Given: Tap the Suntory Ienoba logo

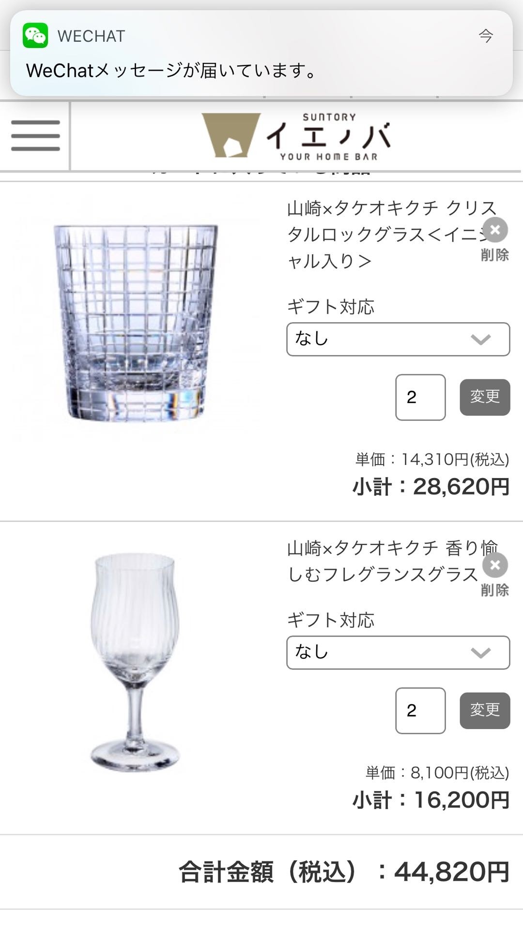Looking at the screenshot, I should coord(296,137).
